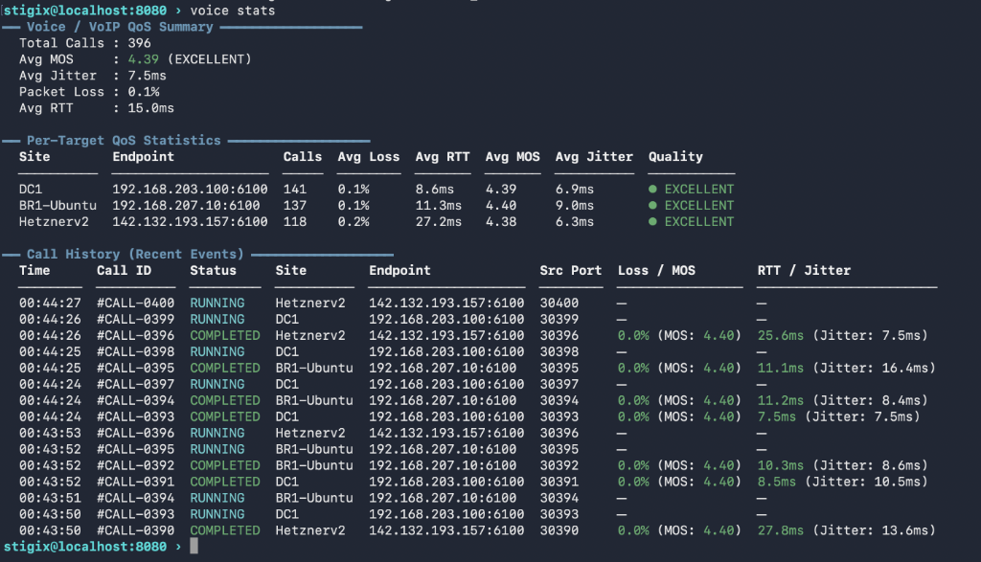Click call ID #CALL-0391
The width and height of the screenshot is (981, 562).
(x=136, y=482)
